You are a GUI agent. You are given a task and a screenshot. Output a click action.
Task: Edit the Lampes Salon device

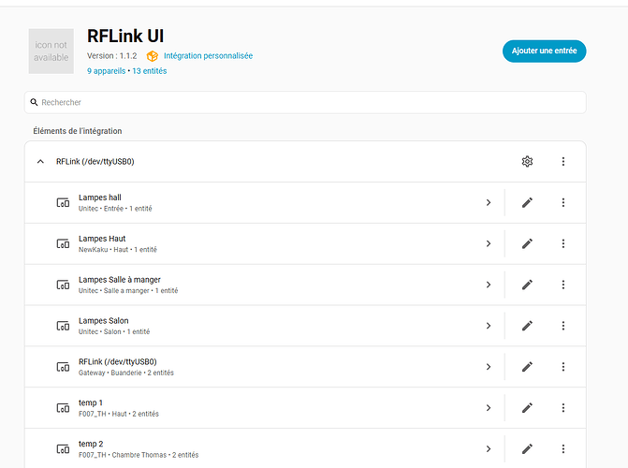[527, 326]
